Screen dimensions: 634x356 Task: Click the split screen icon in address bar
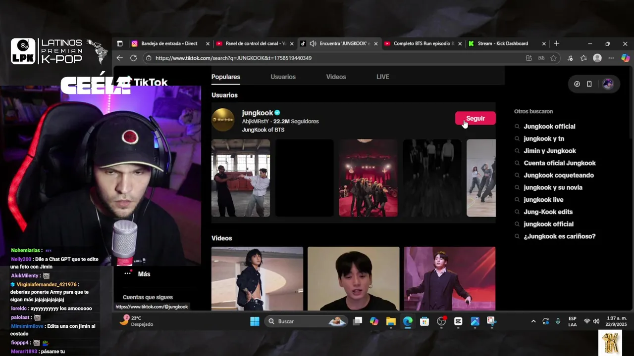529,58
